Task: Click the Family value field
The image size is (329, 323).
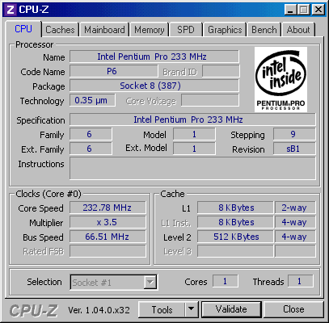Action: tap(91, 134)
